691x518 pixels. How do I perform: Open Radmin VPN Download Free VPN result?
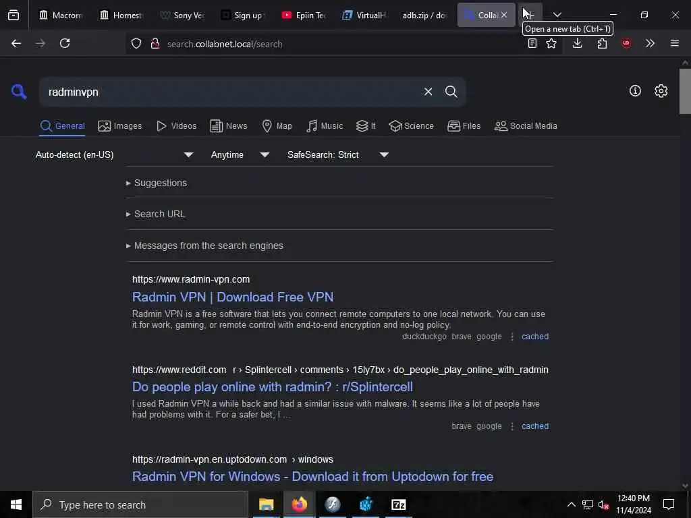pos(233,297)
